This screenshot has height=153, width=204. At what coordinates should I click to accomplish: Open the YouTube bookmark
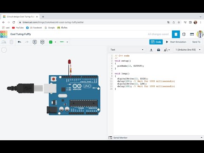coord(18,28)
